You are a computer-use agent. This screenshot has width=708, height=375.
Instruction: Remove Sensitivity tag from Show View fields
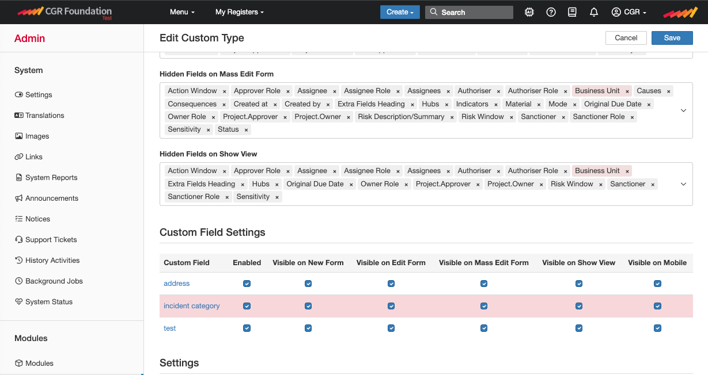(277, 197)
